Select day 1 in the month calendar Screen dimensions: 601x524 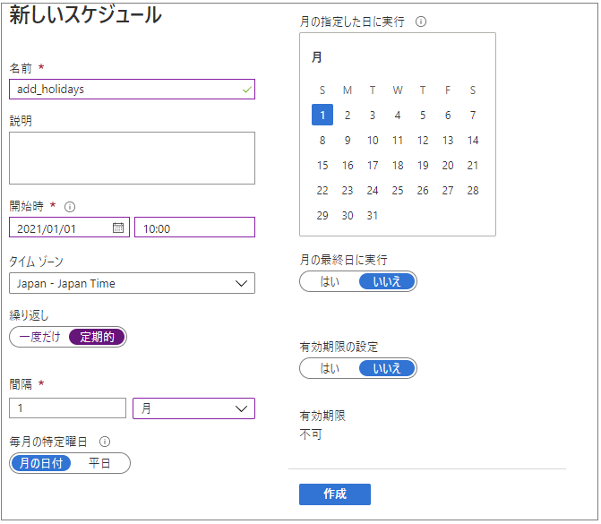[322, 115]
